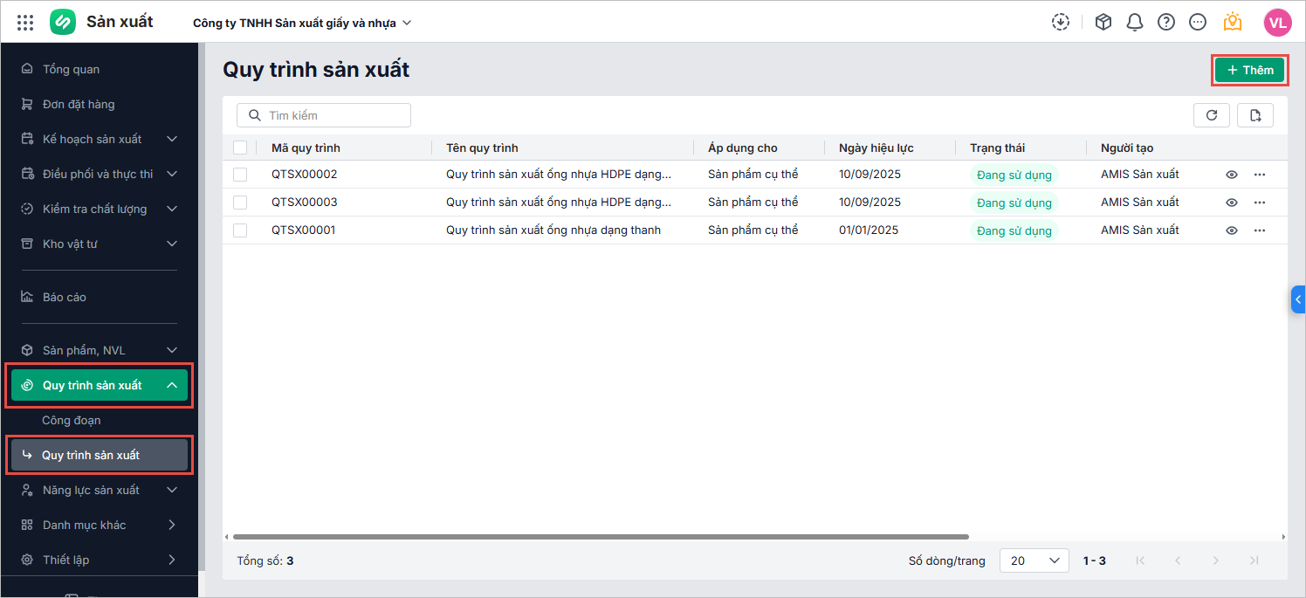
Task: Open the chat bubble icon in header
Action: click(x=1198, y=23)
